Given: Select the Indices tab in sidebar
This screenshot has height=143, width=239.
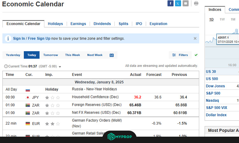Looking at the screenshot, I should [215, 10].
